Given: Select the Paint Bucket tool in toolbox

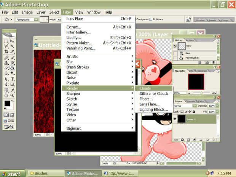Looking at the screenshot, I should pos(12,68).
